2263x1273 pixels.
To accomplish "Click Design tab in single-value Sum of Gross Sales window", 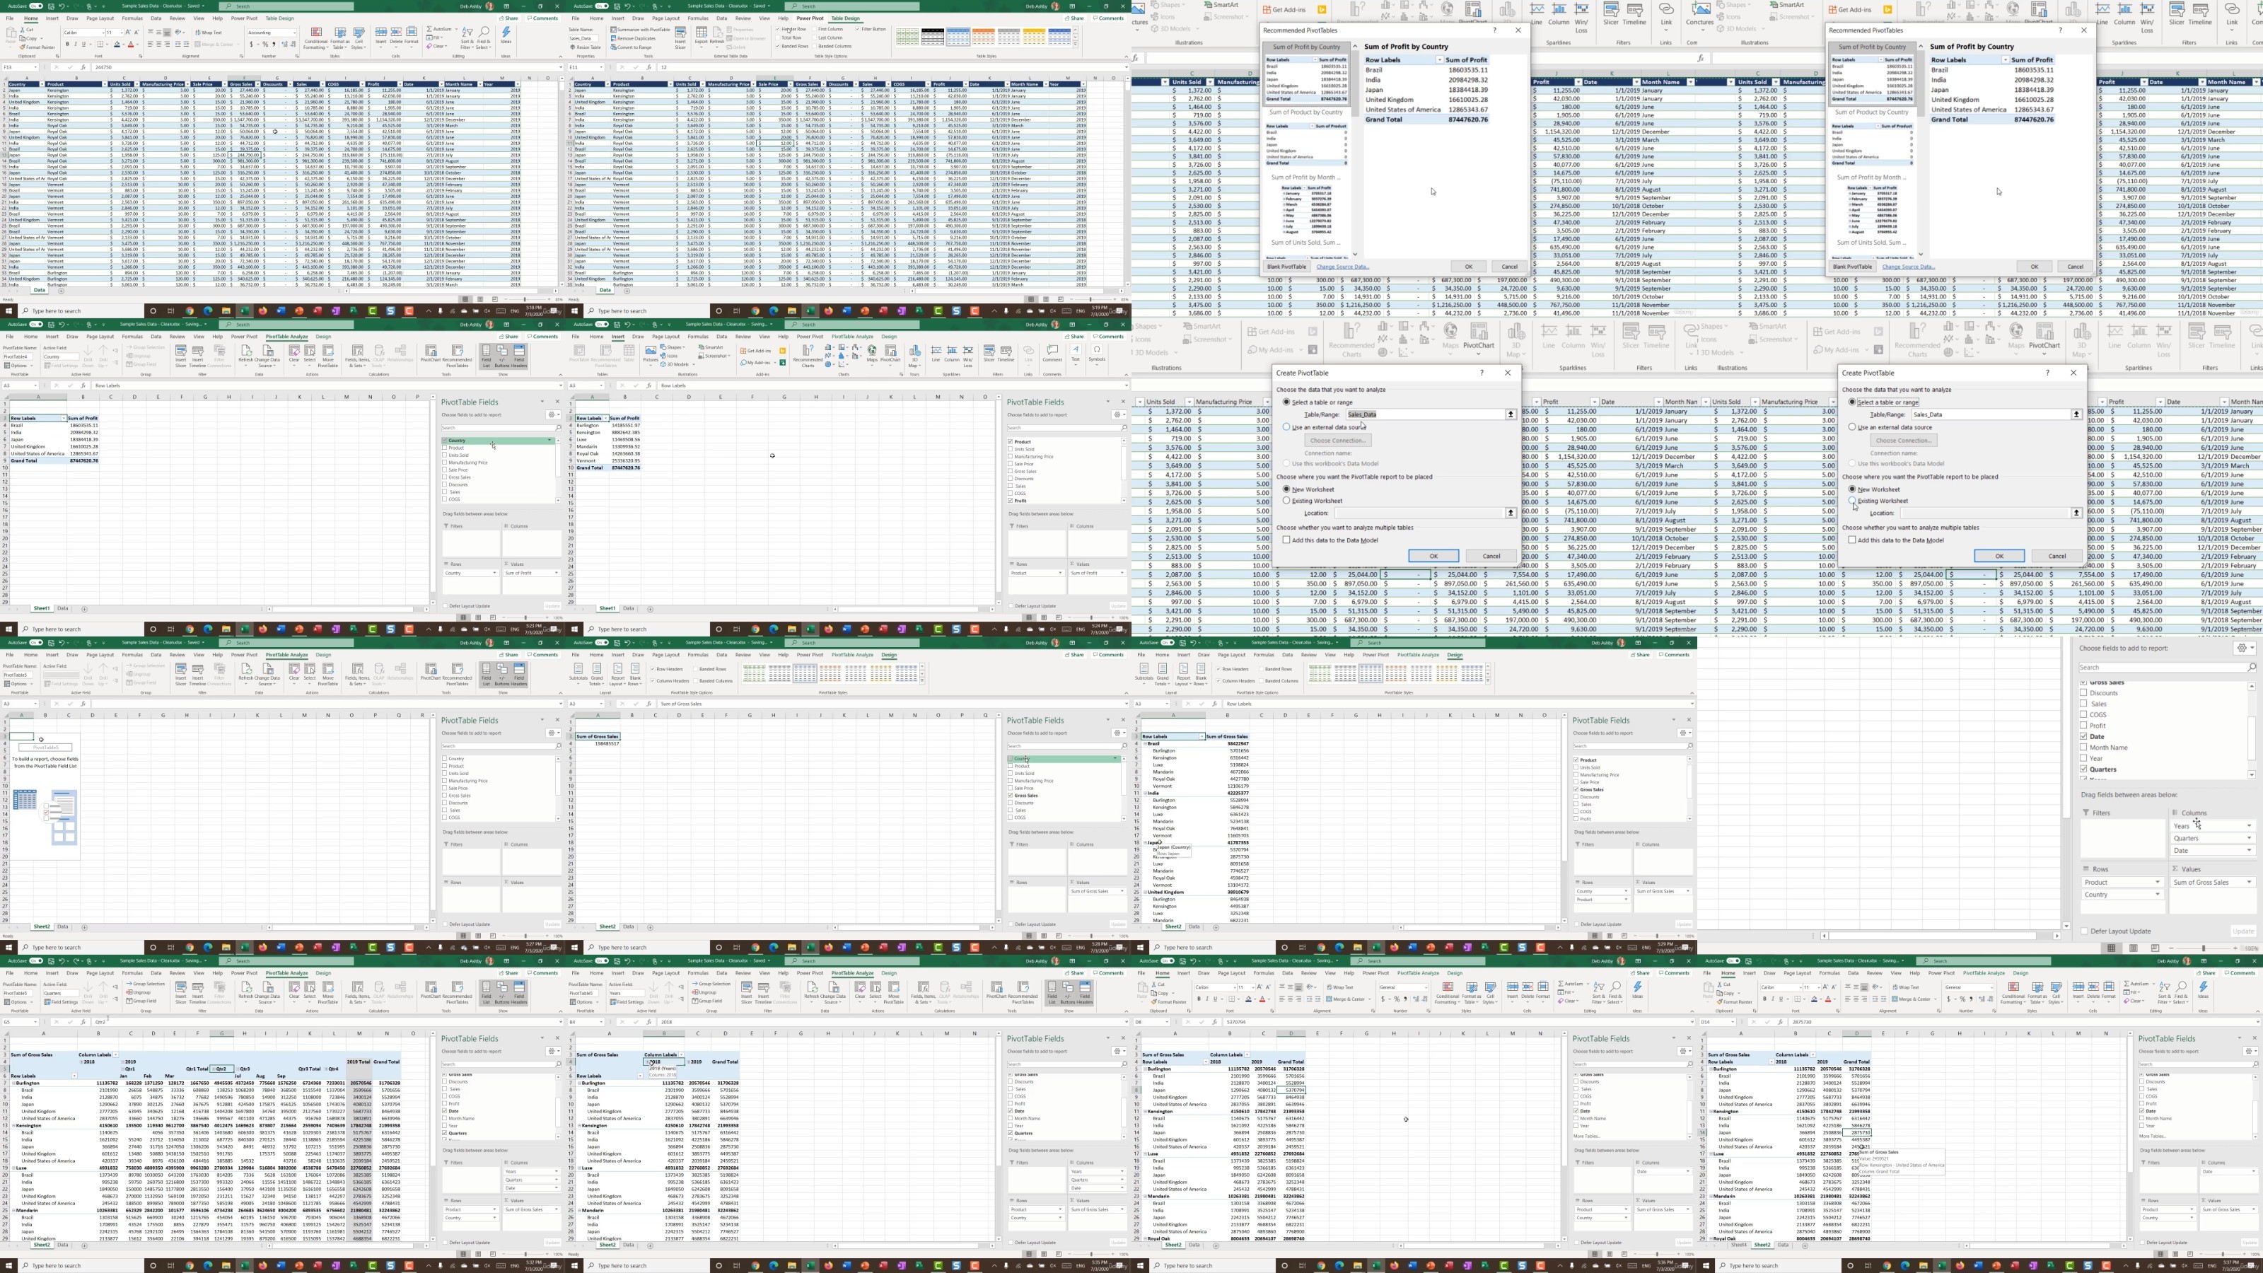I will tap(889, 654).
